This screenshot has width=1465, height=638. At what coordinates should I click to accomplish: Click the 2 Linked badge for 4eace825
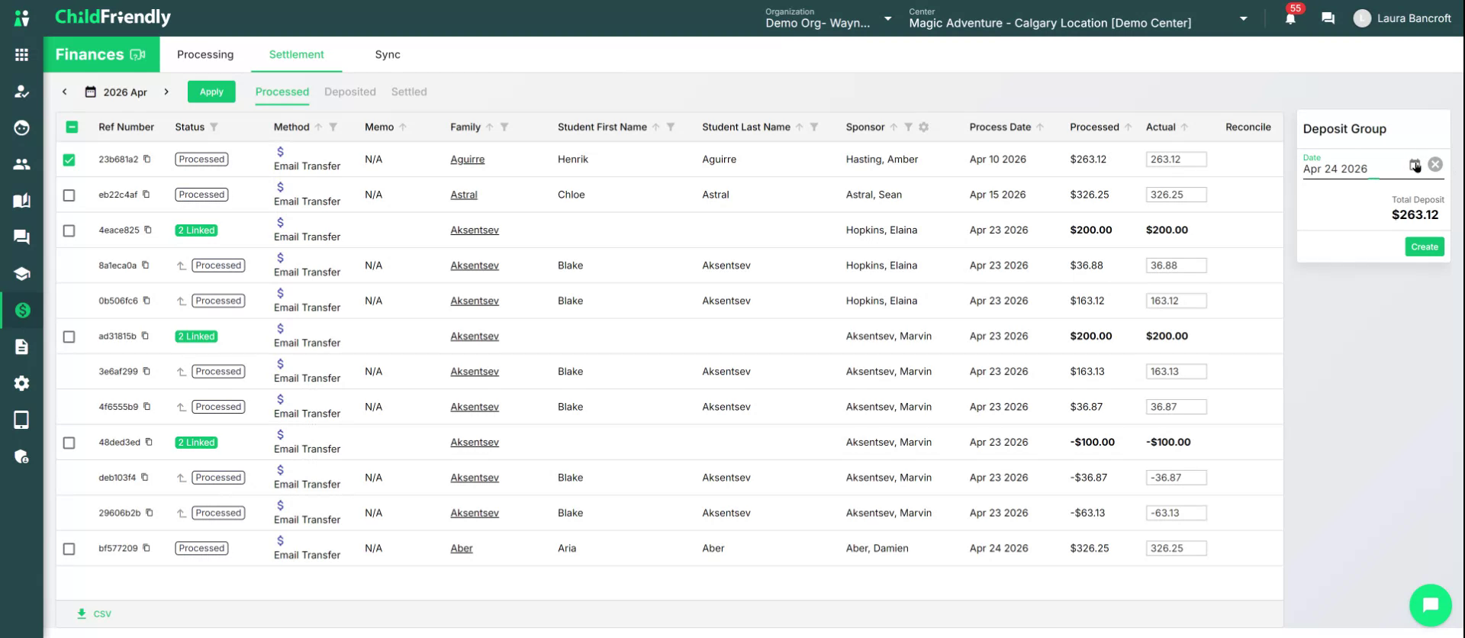(x=197, y=230)
